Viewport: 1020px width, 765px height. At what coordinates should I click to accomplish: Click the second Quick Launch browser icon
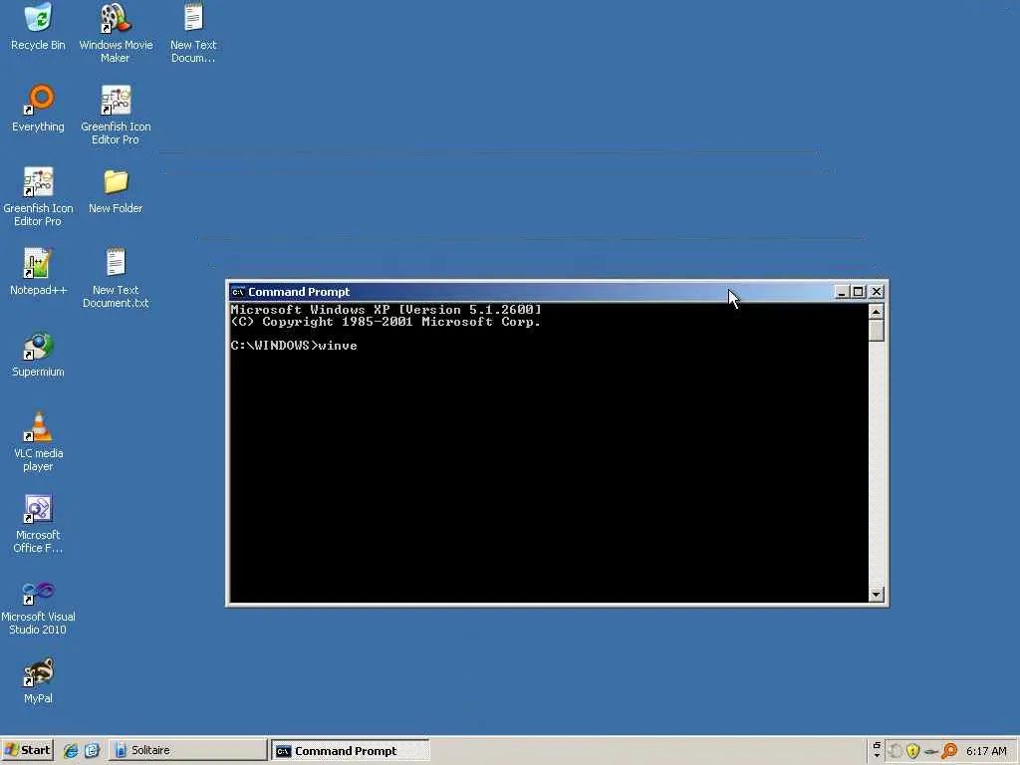click(93, 751)
